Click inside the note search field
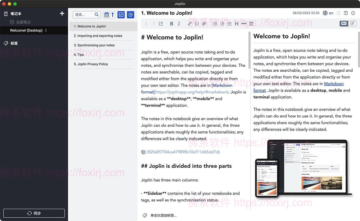 point(85,14)
